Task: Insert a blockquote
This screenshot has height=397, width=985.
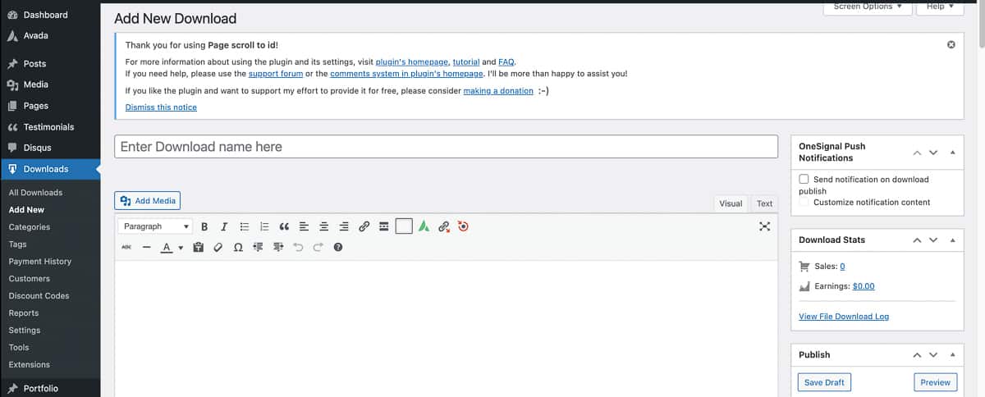Action: [x=284, y=226]
